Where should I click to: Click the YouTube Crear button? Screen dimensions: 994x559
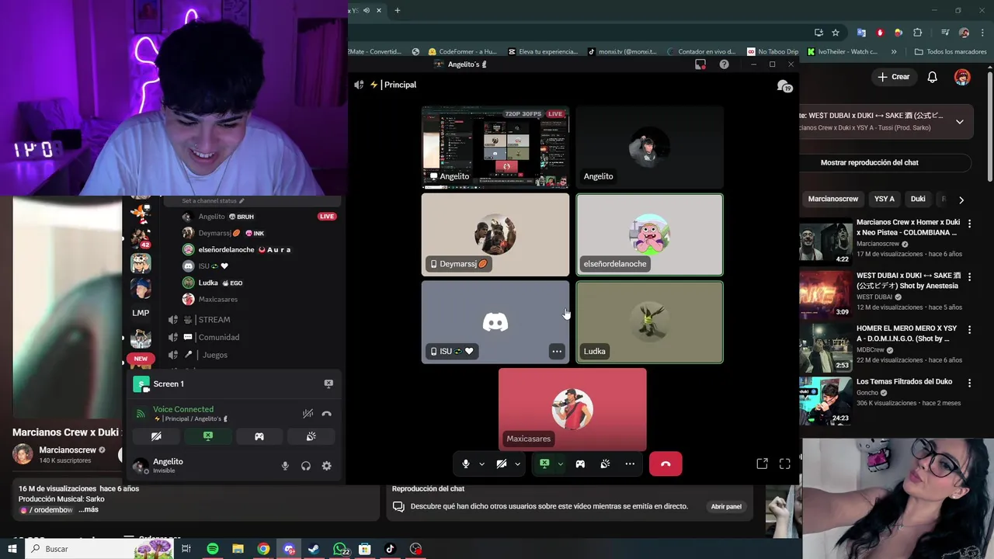coord(894,77)
